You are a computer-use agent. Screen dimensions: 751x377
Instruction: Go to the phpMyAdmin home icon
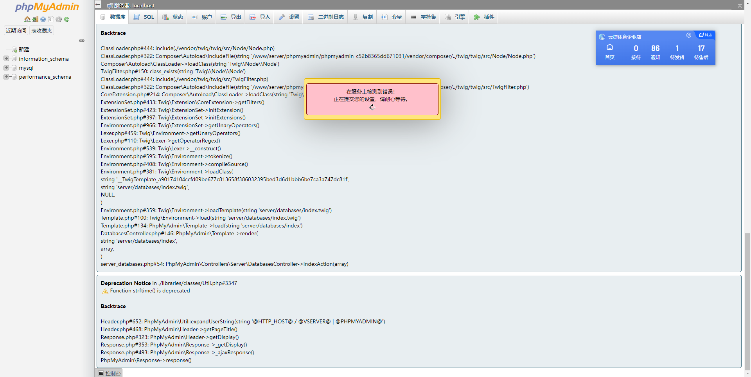point(27,19)
